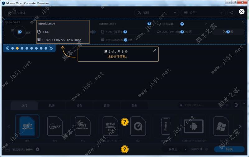Click the 00:00:23 duration label
The height and width of the screenshot is (157, 249).
pos(13,22)
